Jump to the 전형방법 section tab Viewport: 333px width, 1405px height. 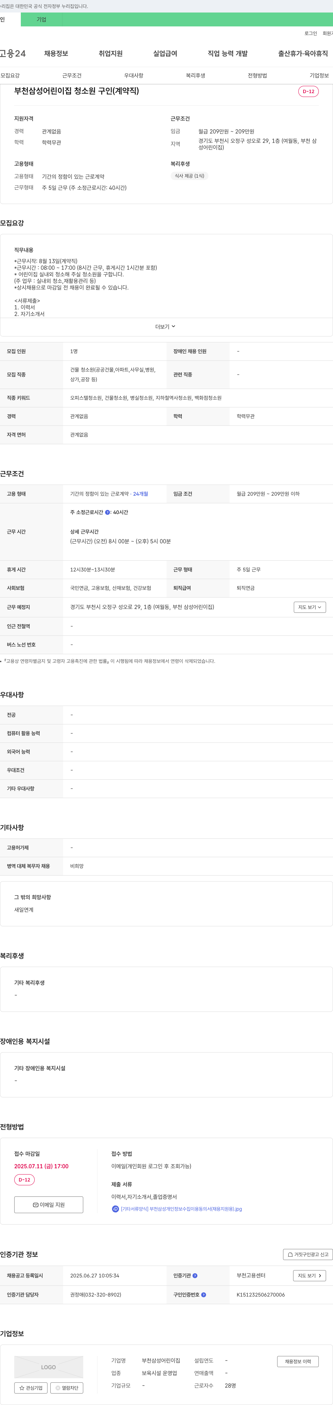point(257,75)
